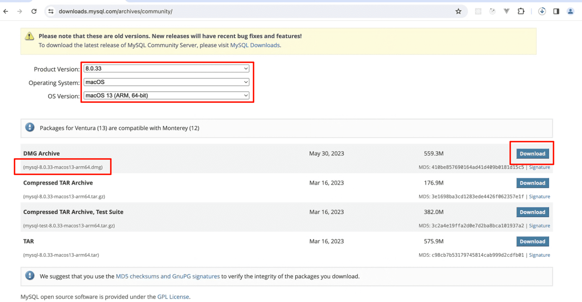Screen dimensions: 582x302
Task: Click the DMG Archive title
Action: 42,154
